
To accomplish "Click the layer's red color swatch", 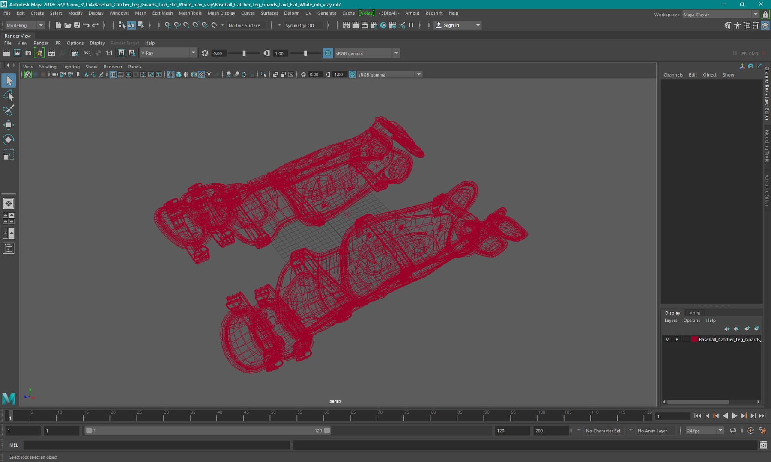I will 694,339.
